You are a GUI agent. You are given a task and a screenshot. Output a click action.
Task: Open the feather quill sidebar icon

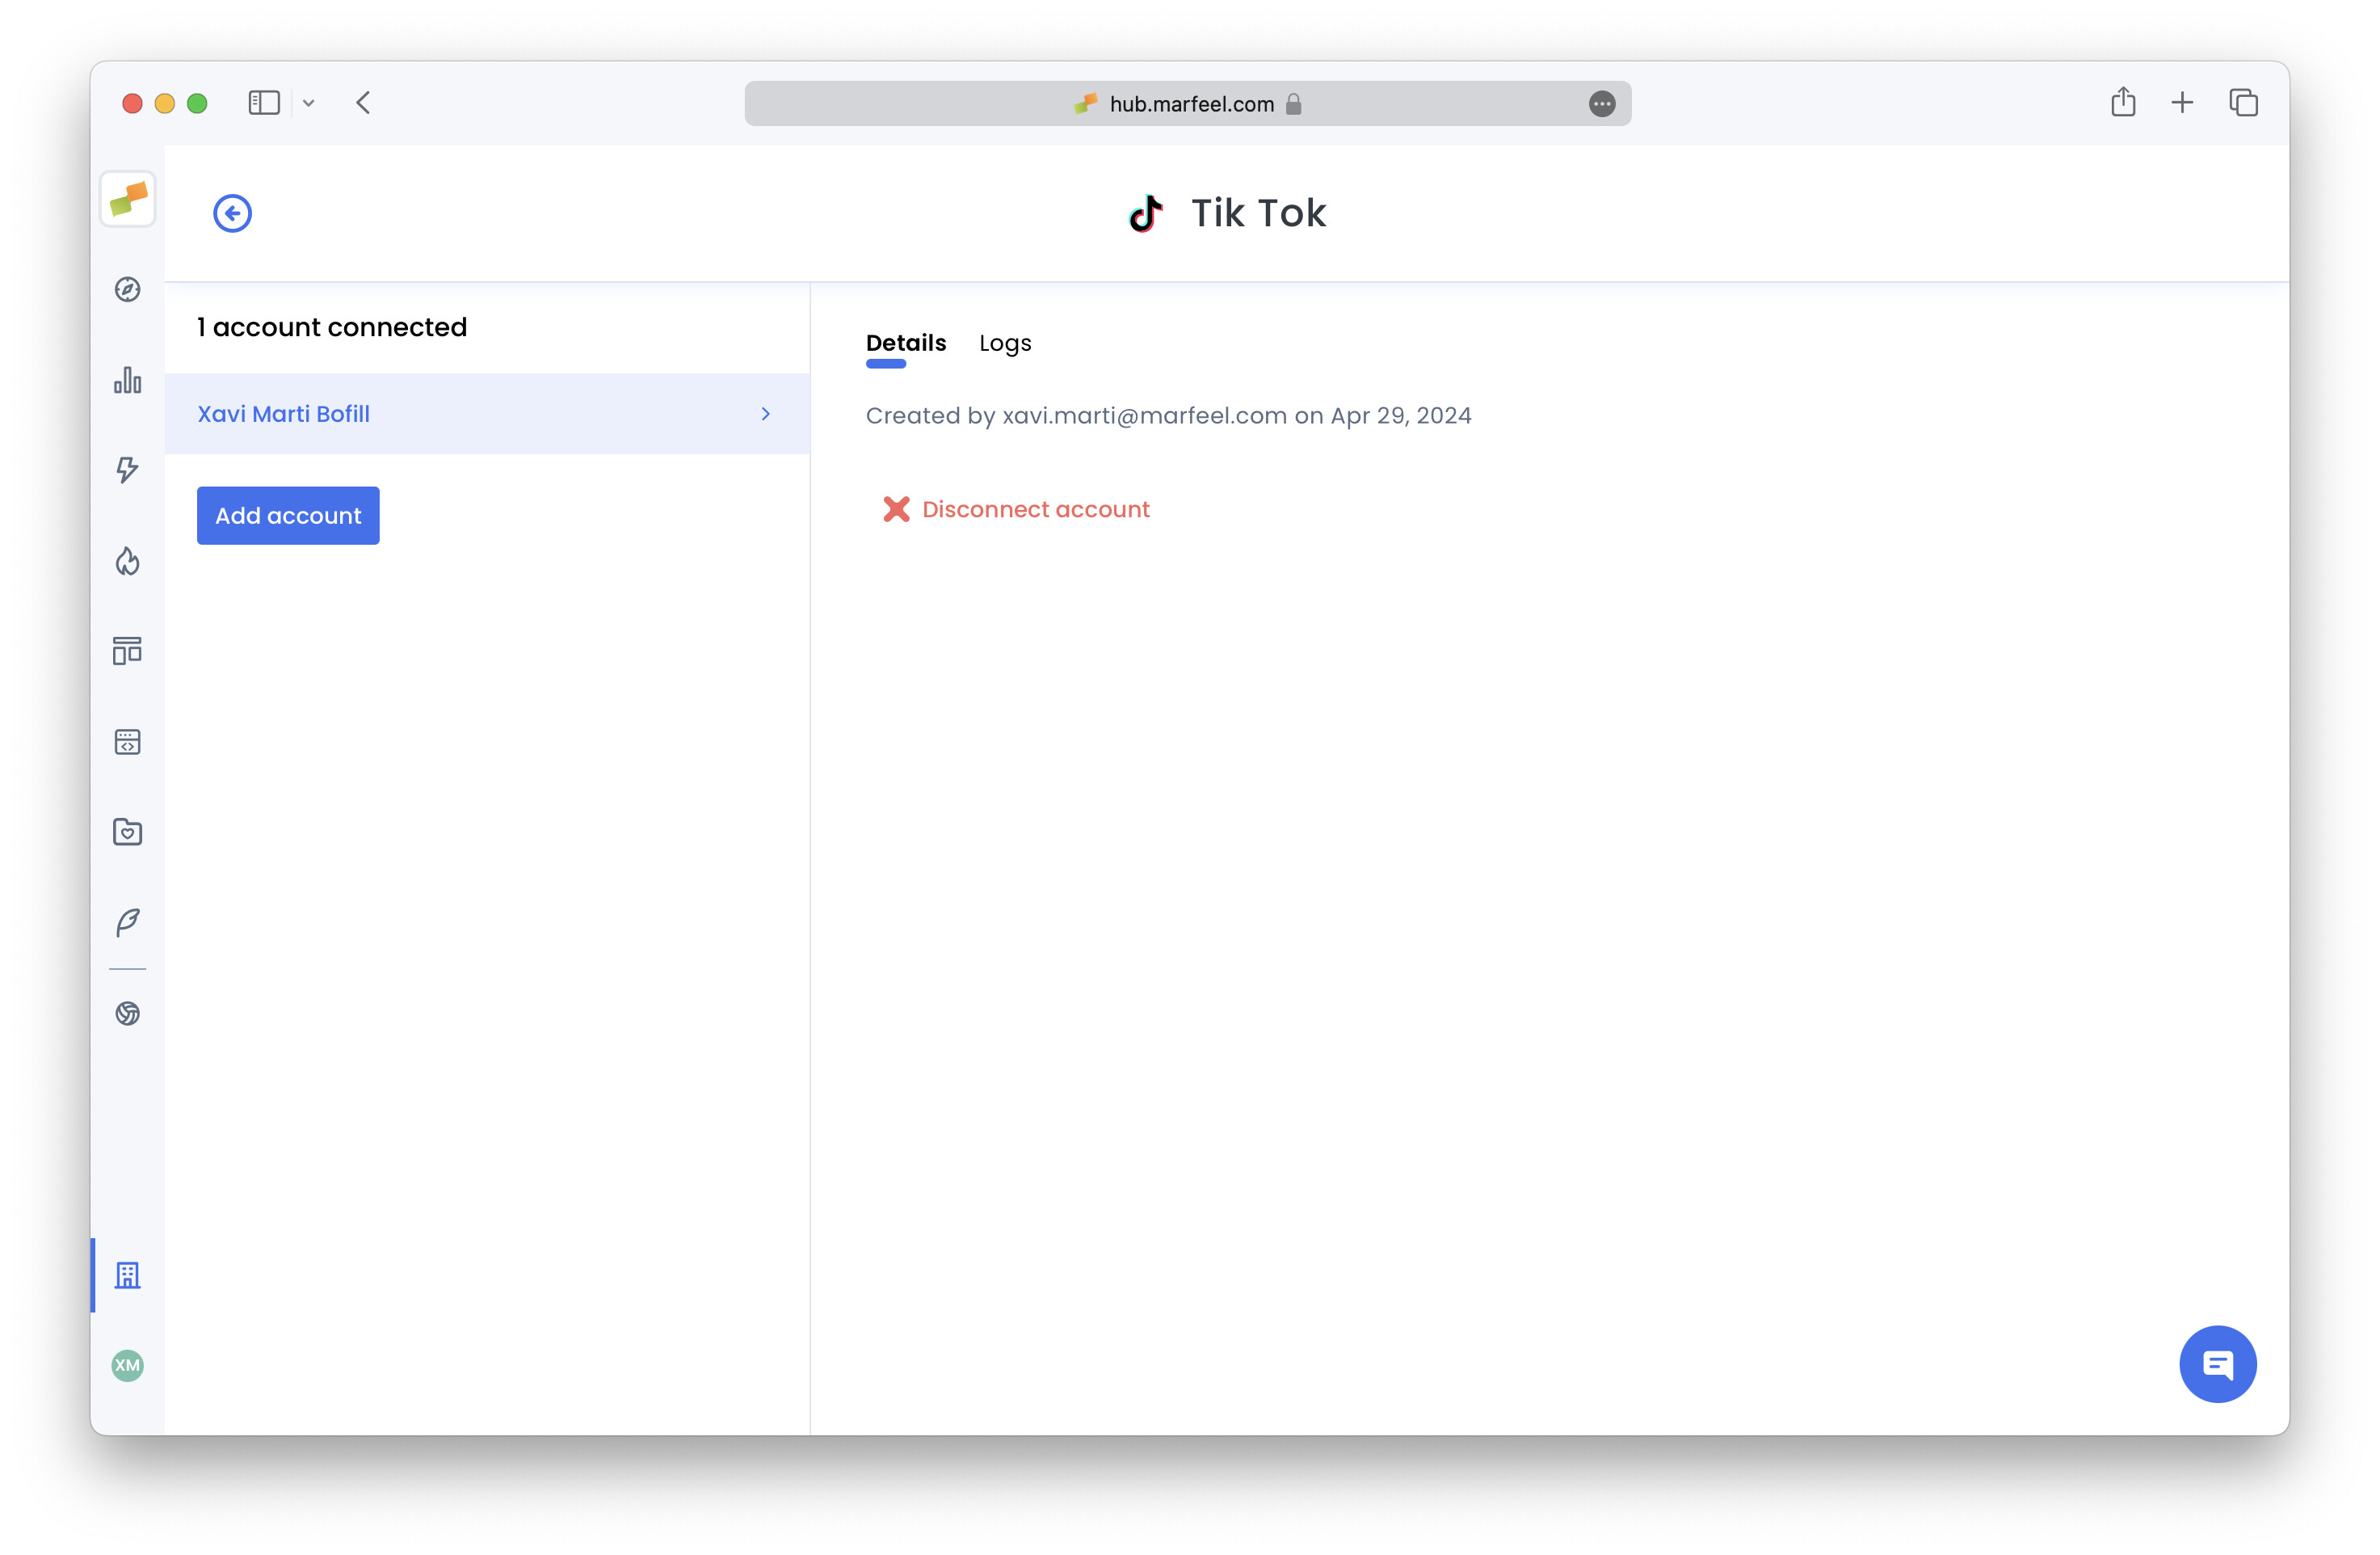click(128, 921)
